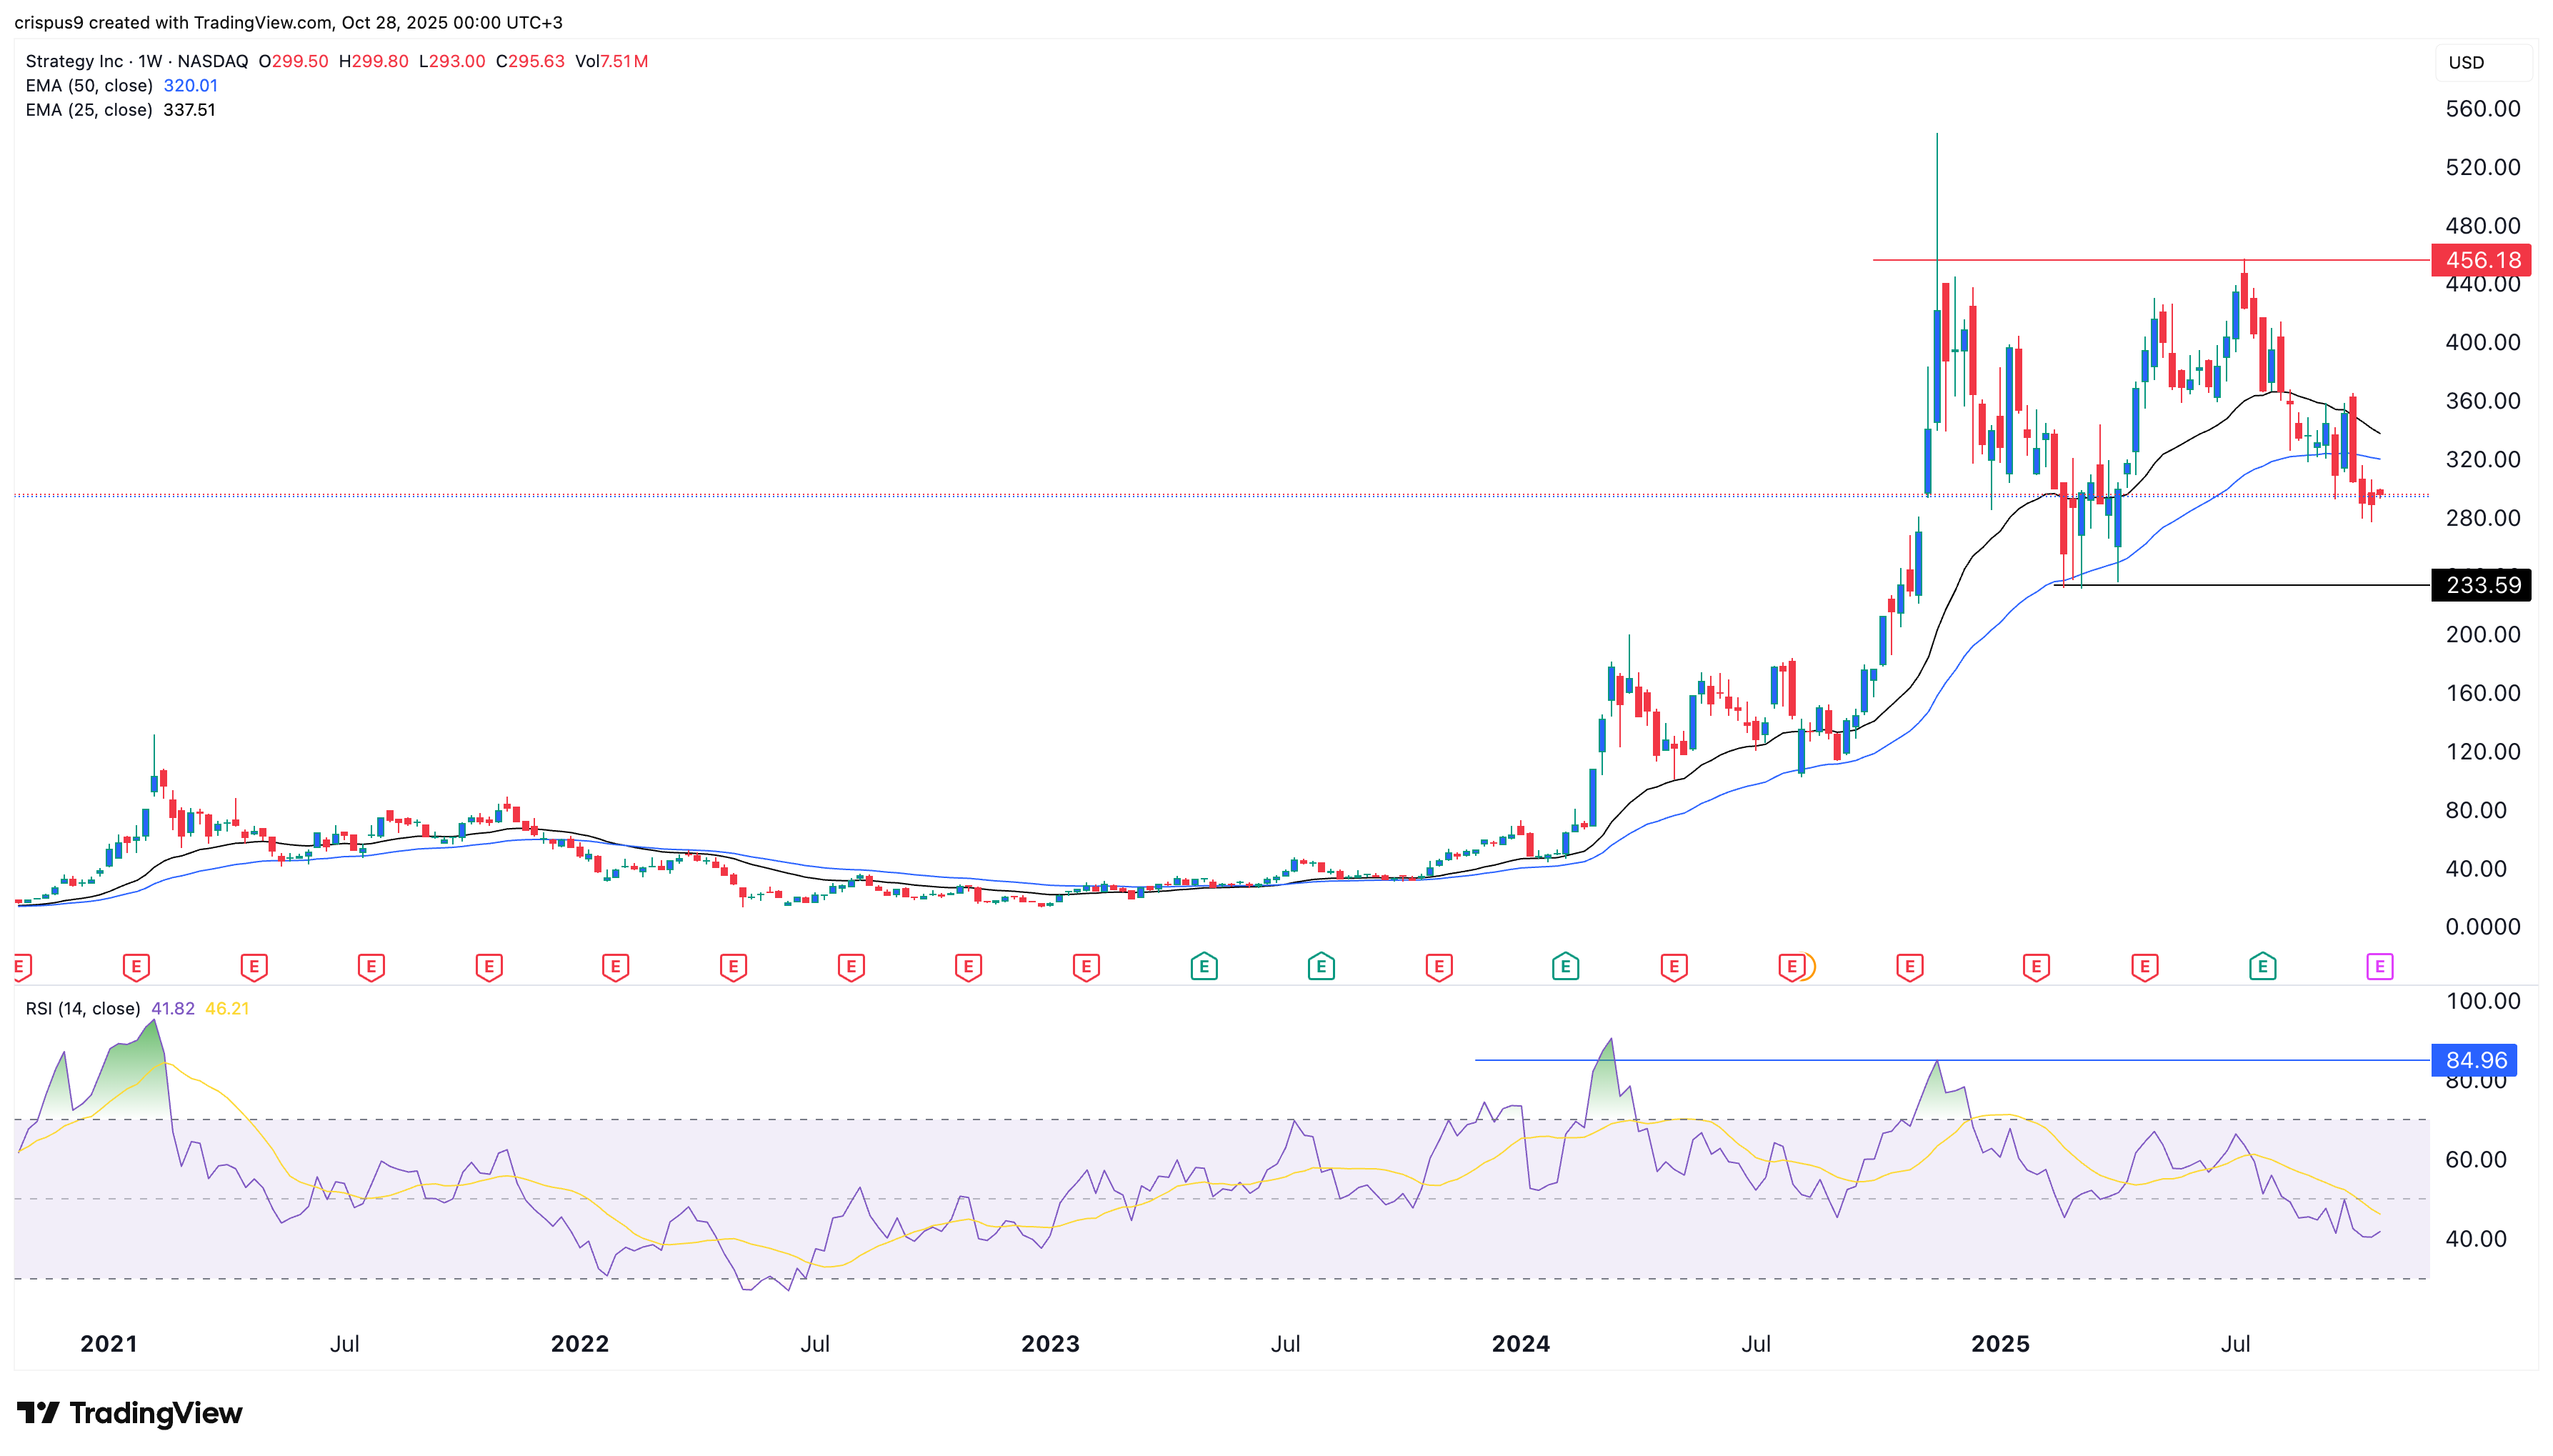Click the green earnings marker above the 2024 label
Image resolution: width=2553 pixels, height=1456 pixels.
click(1565, 966)
